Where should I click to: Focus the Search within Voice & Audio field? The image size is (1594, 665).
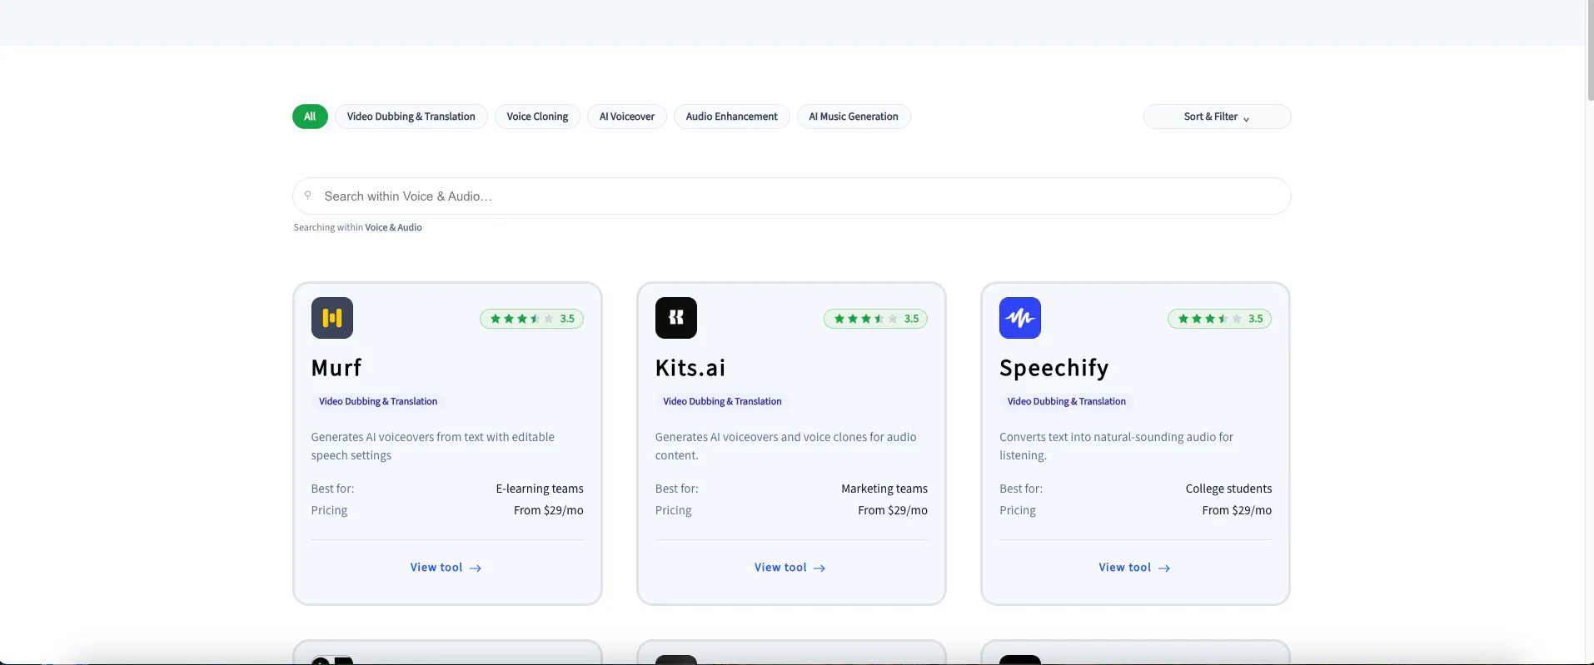(791, 196)
